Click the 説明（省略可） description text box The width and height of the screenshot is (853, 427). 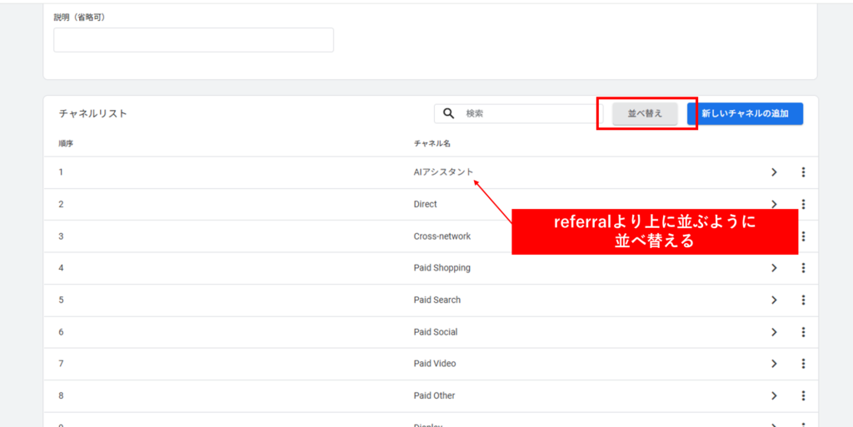coord(193,40)
